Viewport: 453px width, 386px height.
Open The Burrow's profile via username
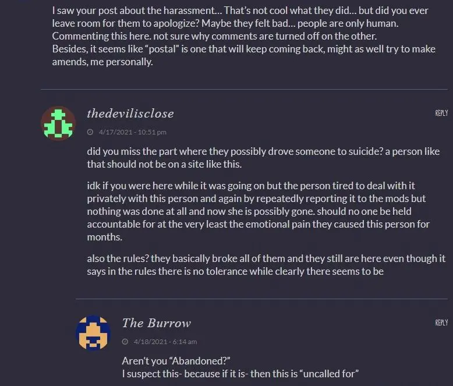[x=156, y=323]
